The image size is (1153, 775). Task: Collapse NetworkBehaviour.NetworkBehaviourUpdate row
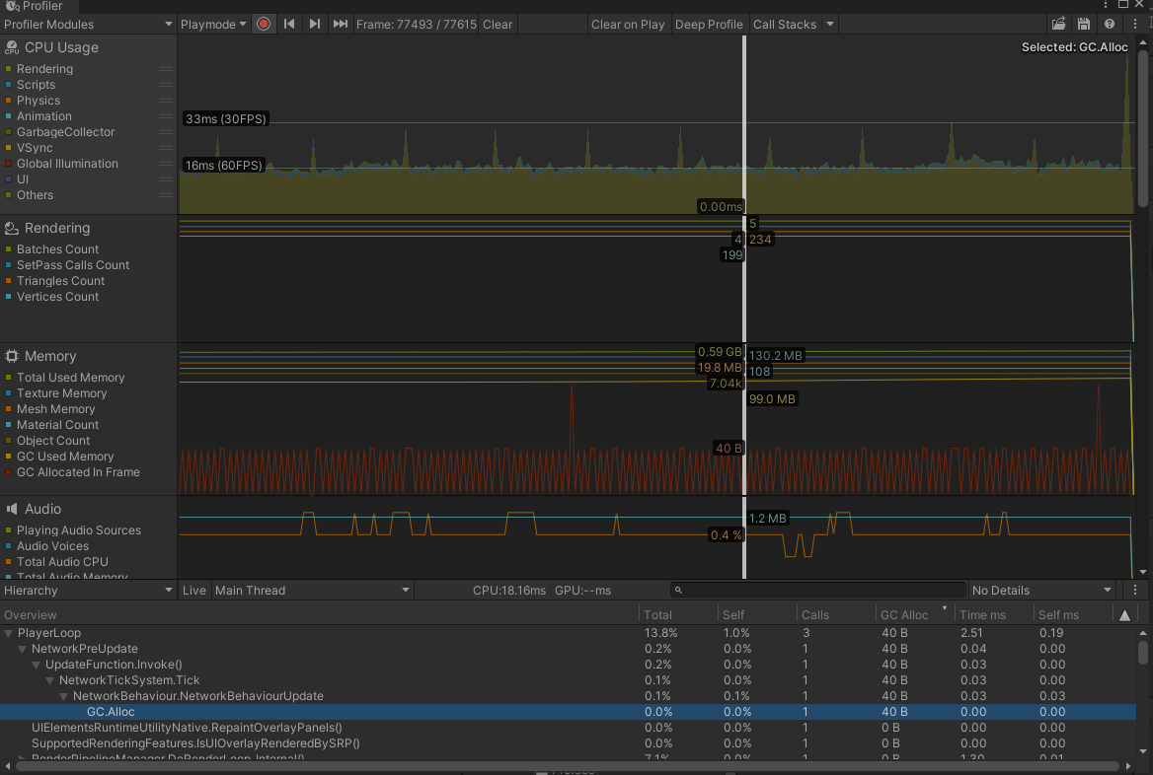coord(64,696)
